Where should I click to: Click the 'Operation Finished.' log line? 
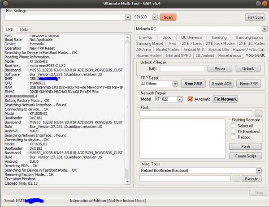tap(21, 179)
